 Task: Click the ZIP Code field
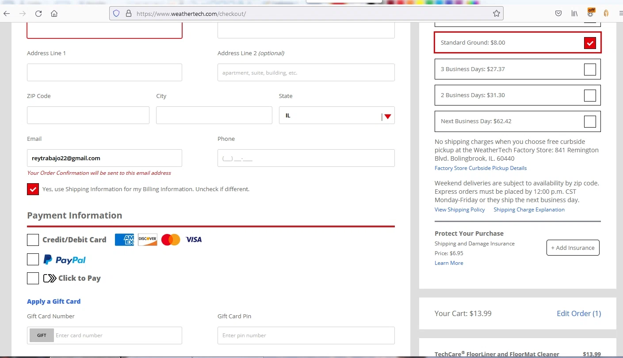pos(88,115)
